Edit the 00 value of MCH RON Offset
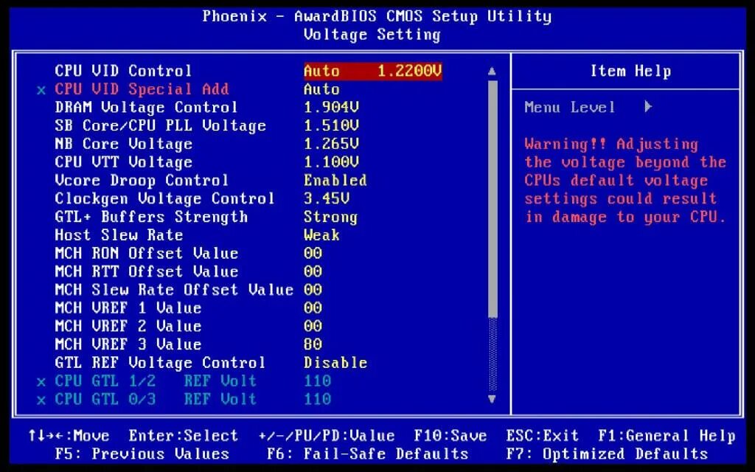The height and width of the screenshot is (472, 755). tap(313, 254)
